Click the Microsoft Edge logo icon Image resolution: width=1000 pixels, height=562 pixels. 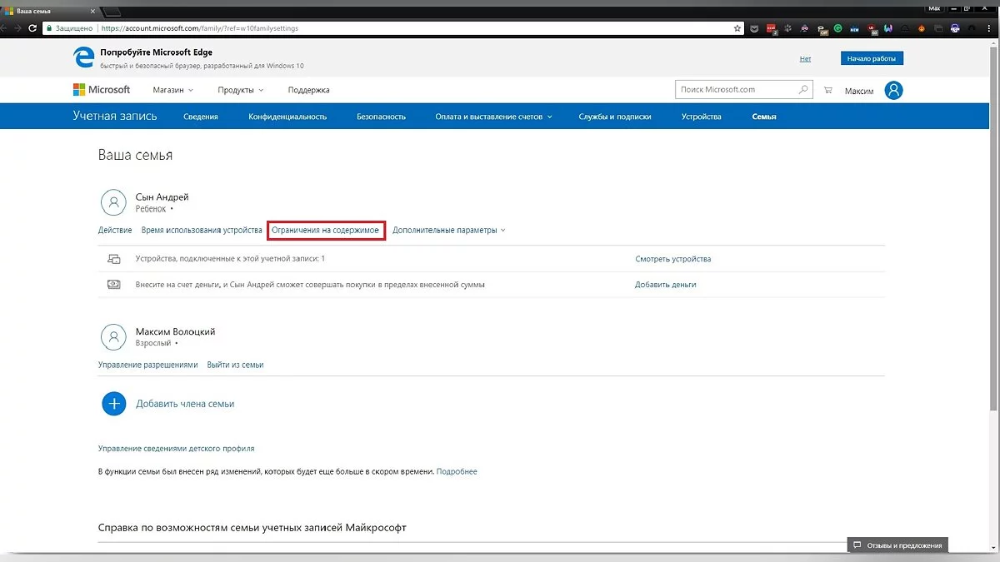pos(83,57)
